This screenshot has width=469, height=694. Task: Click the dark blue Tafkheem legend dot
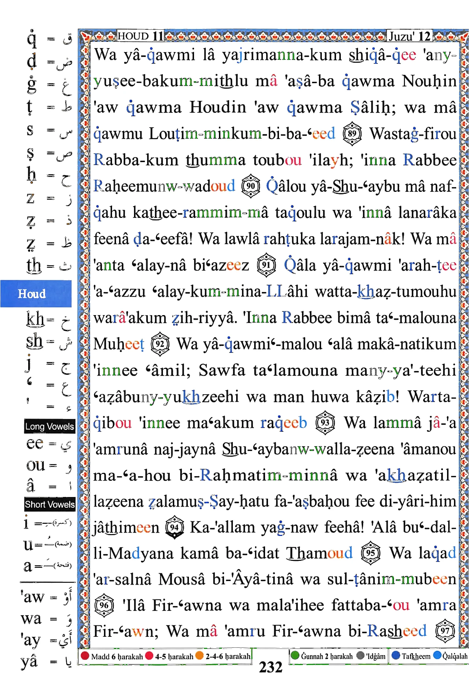396,655
